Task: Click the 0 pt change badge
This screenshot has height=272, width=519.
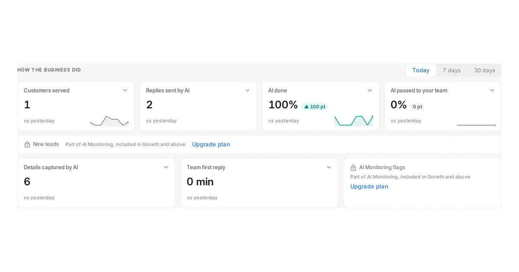Action: click(417, 107)
